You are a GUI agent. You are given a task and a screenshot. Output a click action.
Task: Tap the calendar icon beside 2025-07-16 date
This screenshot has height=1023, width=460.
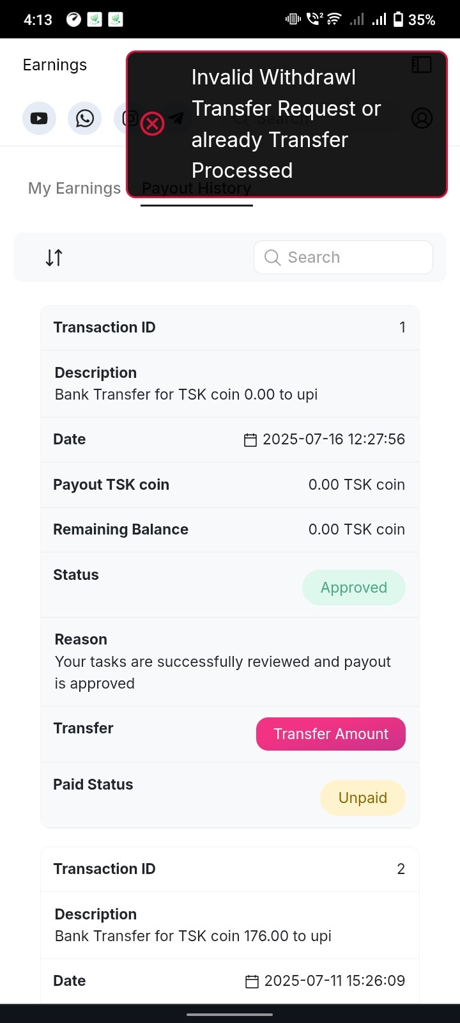(x=250, y=440)
